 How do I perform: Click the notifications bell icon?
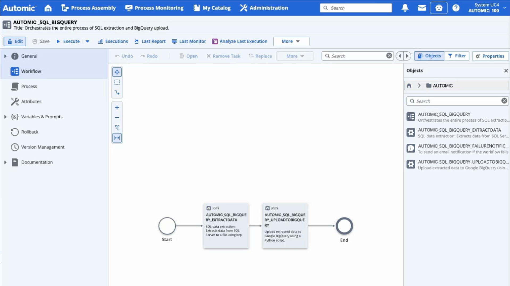(x=405, y=8)
